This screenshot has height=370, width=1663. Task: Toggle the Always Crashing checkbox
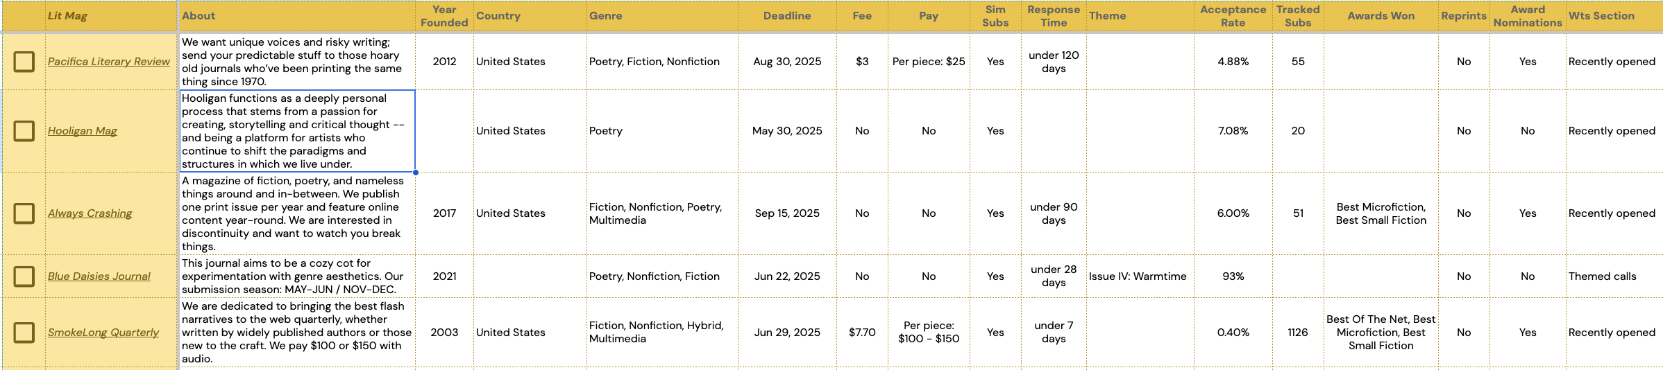pyautogui.click(x=24, y=213)
